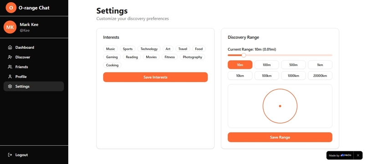Viewport: 367px width, 164px height.
Task: Click the O-range Chat logo icon
Action: click(11, 8)
